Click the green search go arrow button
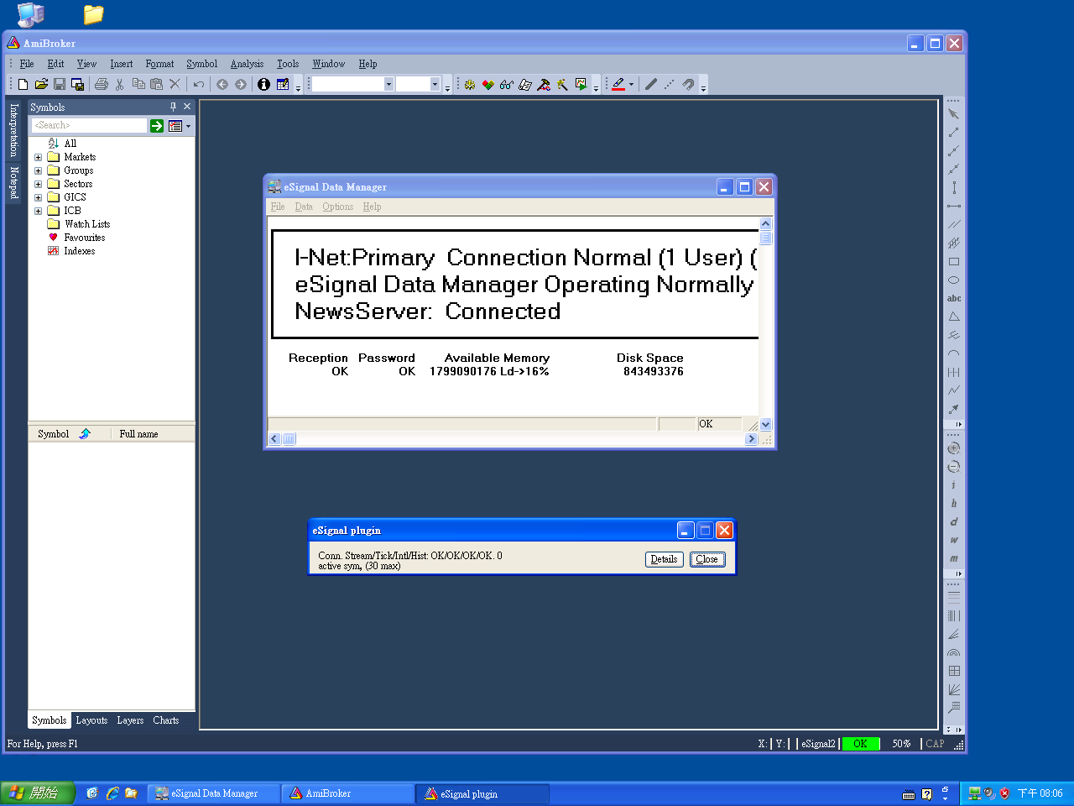The image size is (1074, 806). pos(157,126)
